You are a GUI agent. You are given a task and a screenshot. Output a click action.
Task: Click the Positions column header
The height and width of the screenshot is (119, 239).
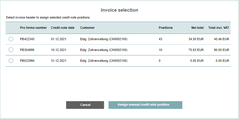pos(165,28)
